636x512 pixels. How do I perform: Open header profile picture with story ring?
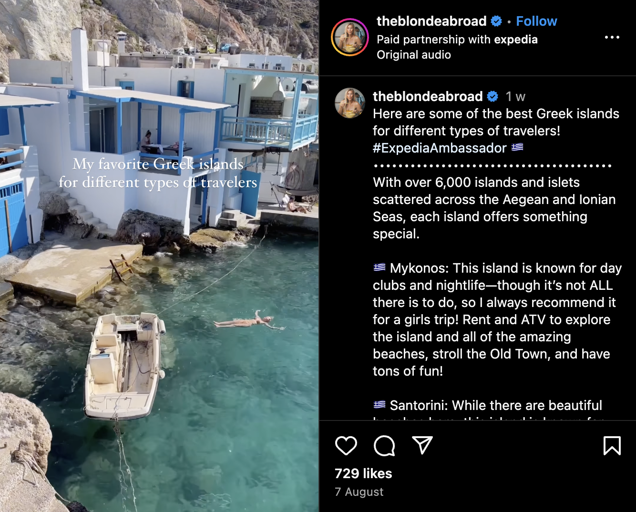click(350, 37)
